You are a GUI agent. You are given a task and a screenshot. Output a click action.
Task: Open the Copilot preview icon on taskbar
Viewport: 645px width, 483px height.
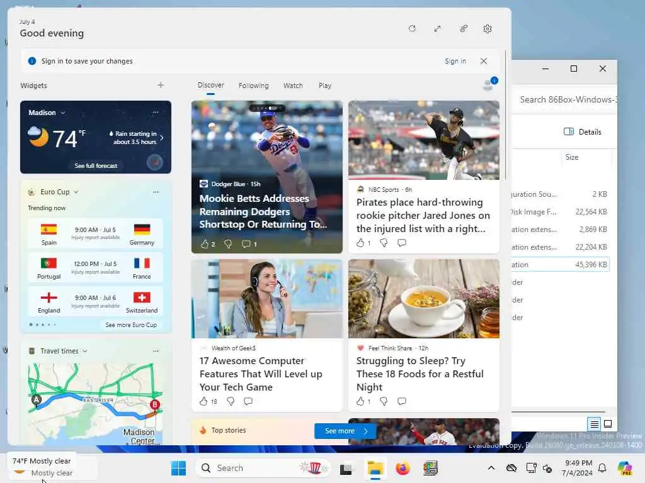(625, 468)
